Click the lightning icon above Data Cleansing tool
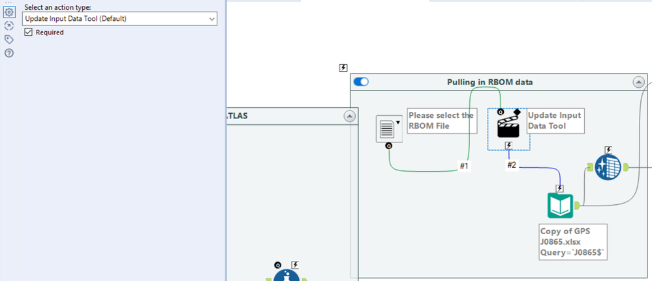This screenshot has width=652, height=281. coord(608,150)
